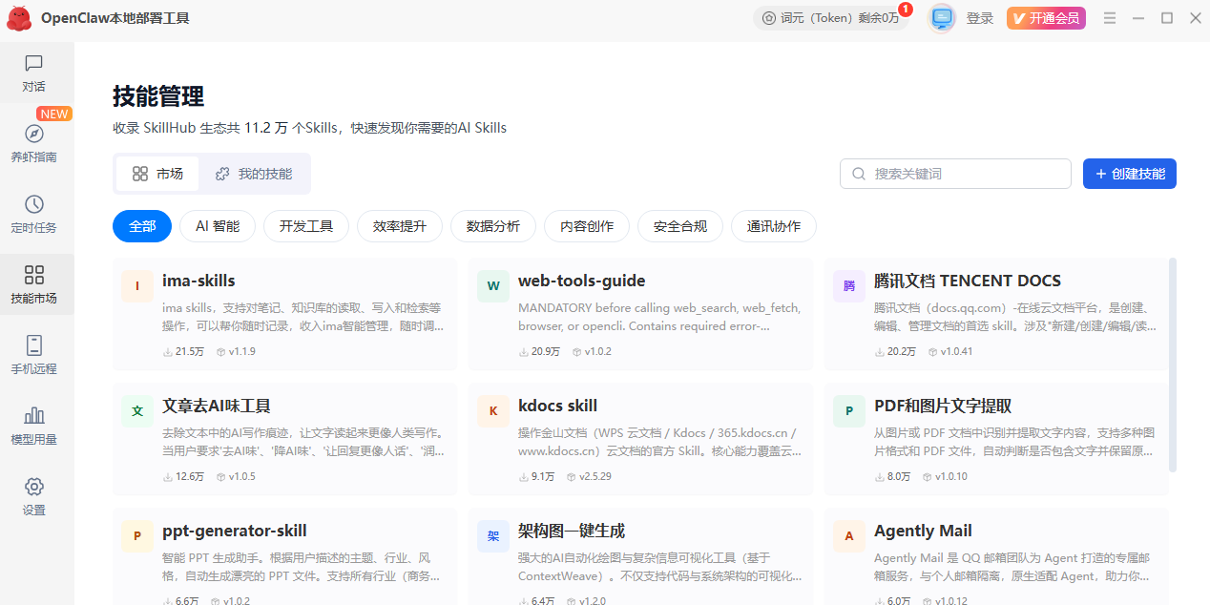Click the 文章去AI味工具 green 文 icon
The width and height of the screenshot is (1210, 605).
click(137, 411)
